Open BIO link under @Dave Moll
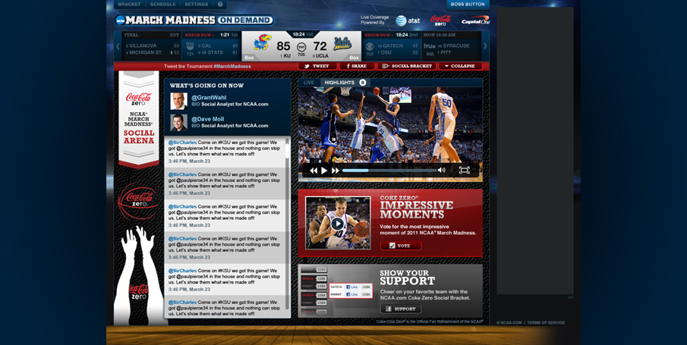Screen dimensions: 687x345 pyautogui.click(x=195, y=126)
